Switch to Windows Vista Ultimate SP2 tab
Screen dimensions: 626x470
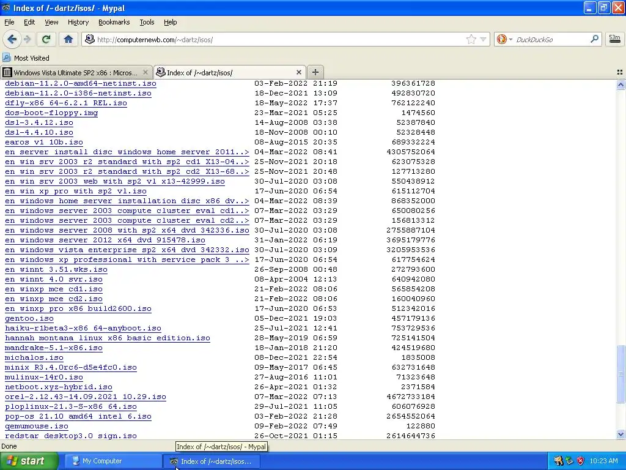tap(75, 72)
